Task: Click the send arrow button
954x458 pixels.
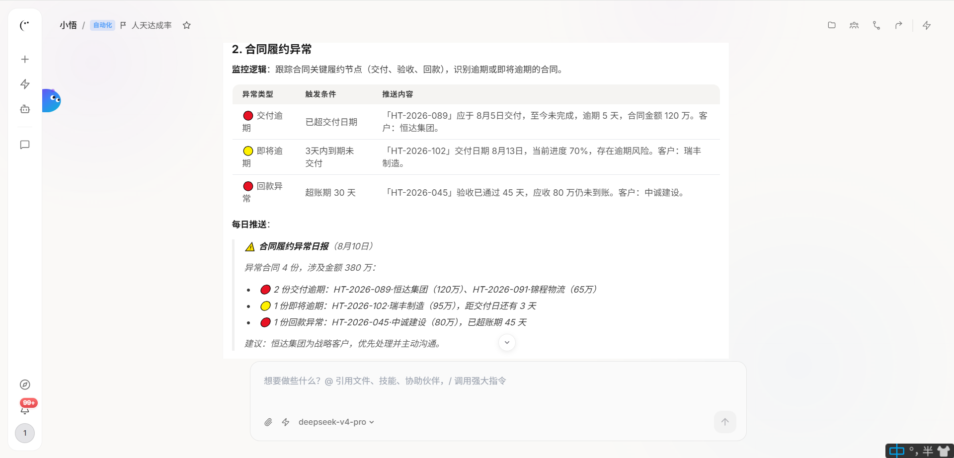Action: 725,422
